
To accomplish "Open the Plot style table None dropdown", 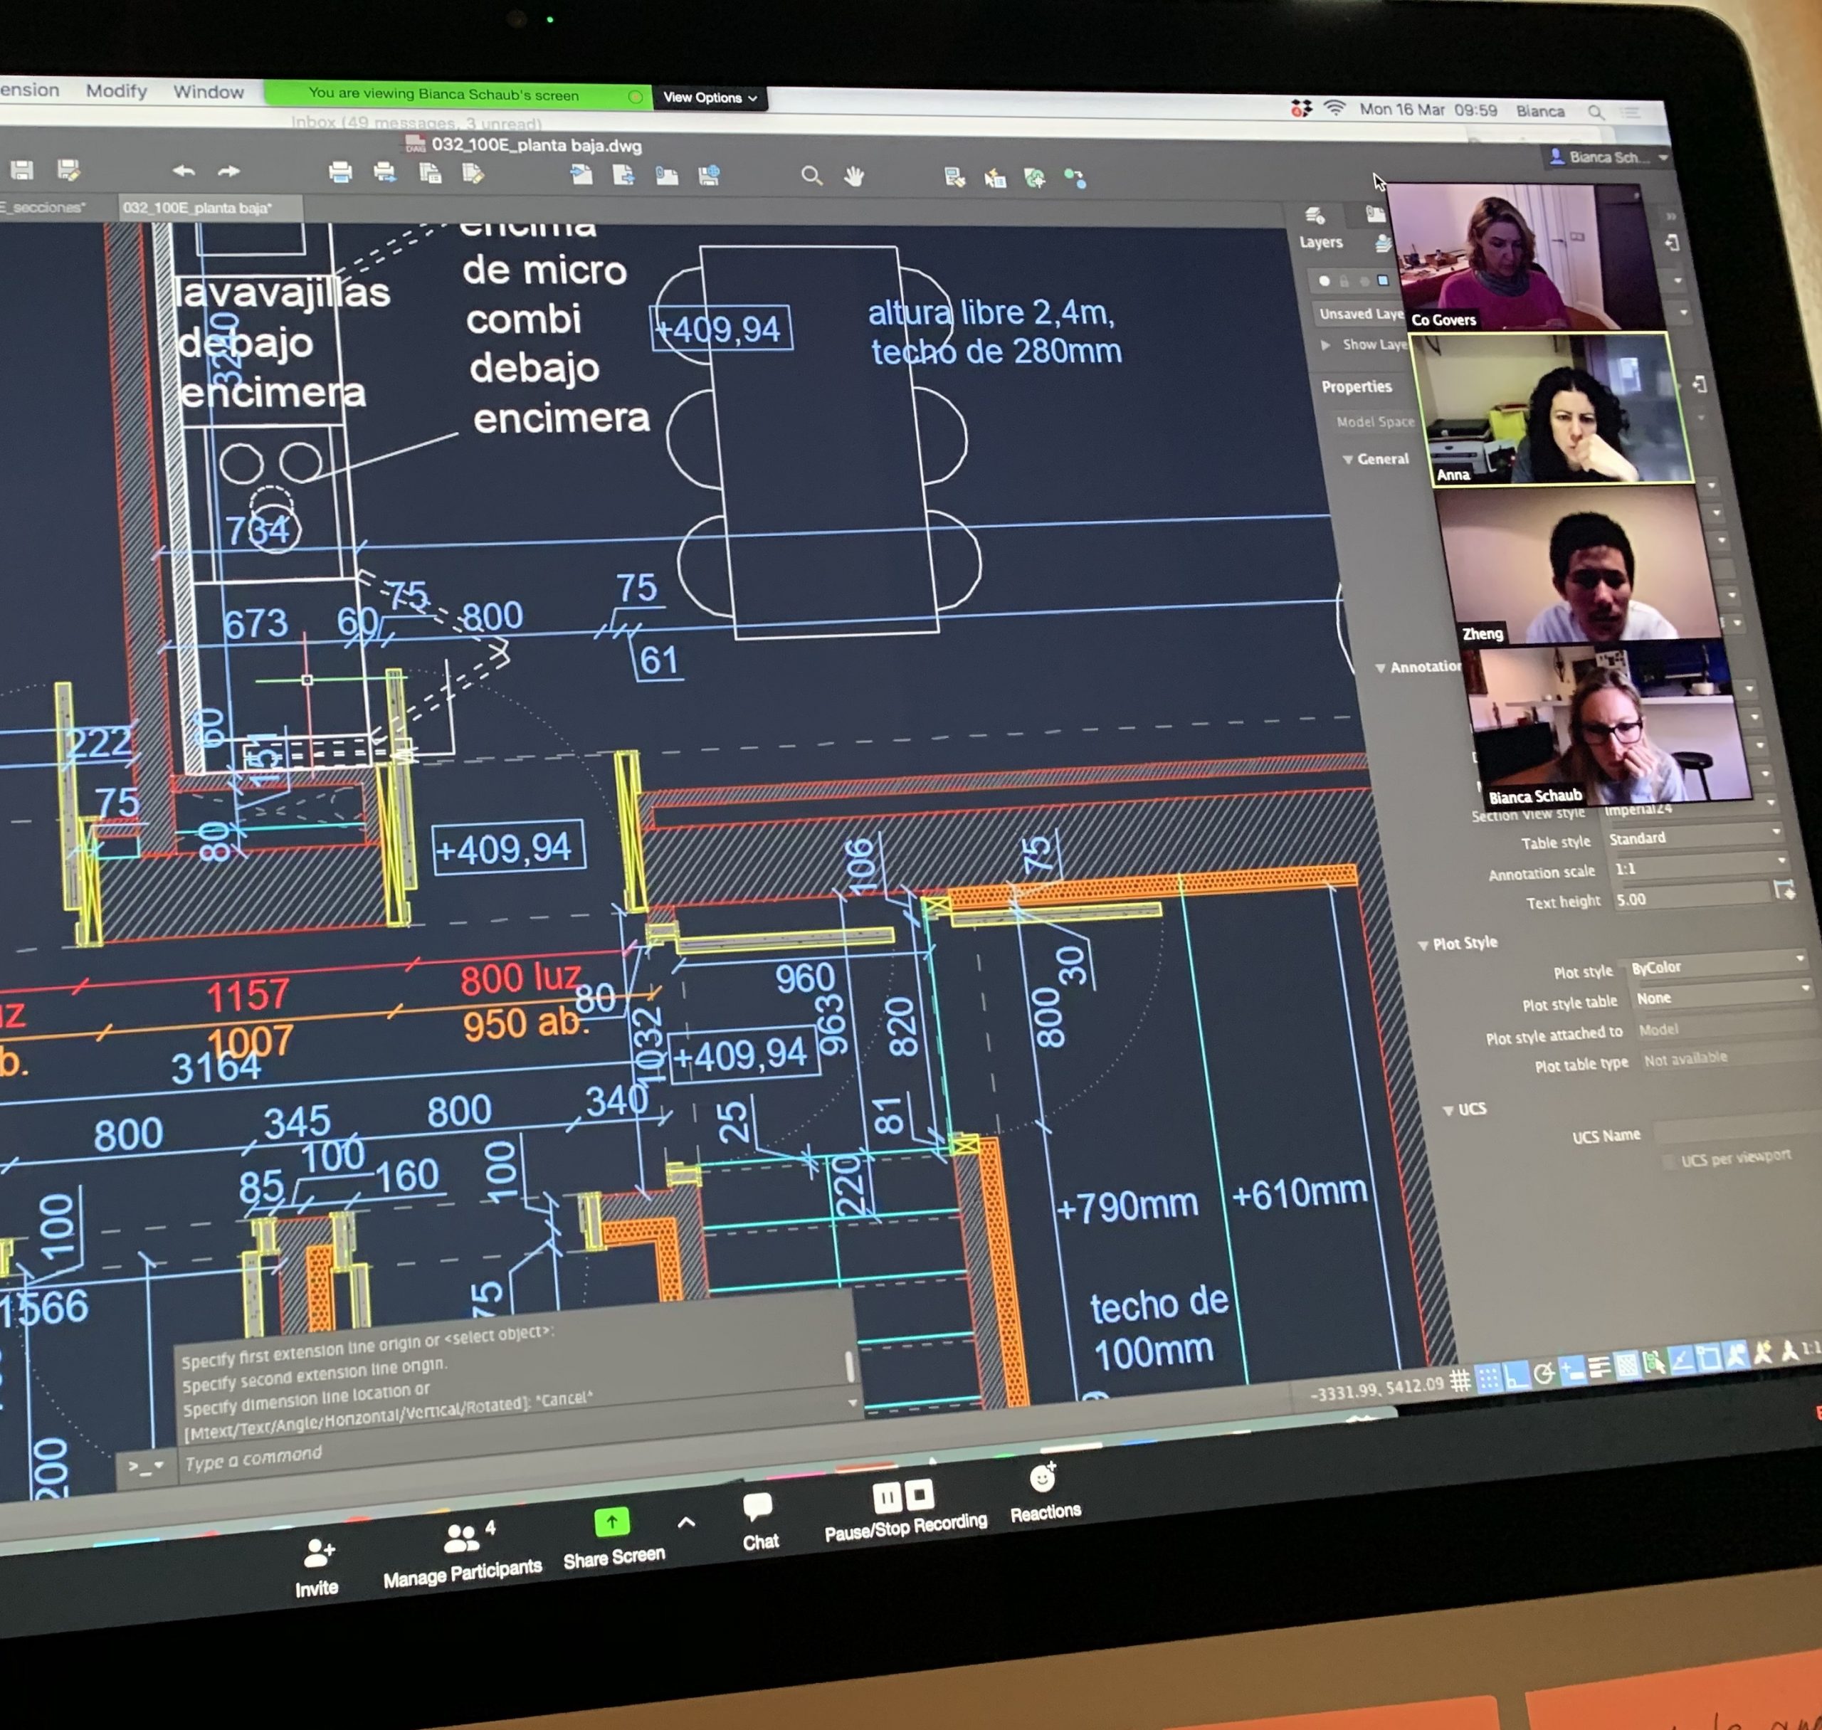I will [x=1722, y=996].
